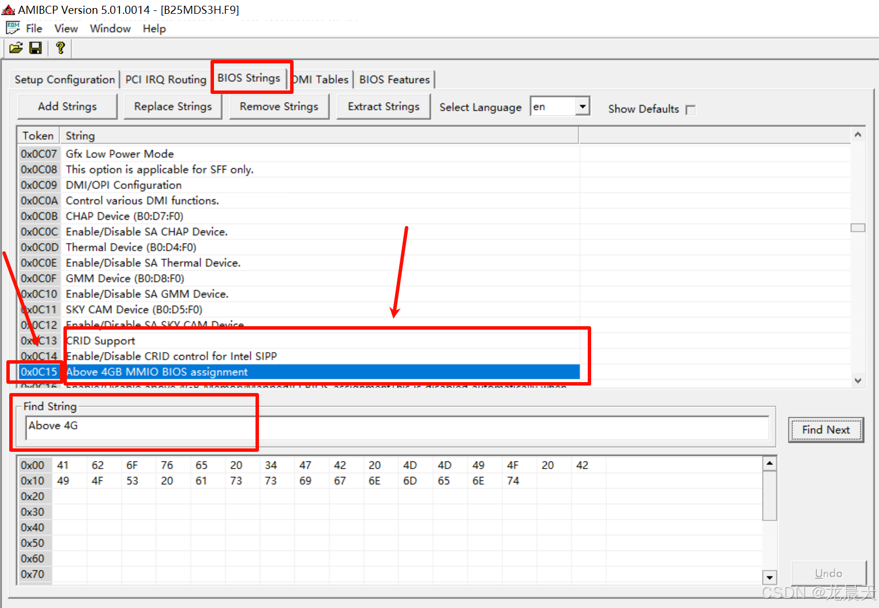Click the strings list scroll down arrow
This screenshot has height=608, width=879.
point(858,380)
